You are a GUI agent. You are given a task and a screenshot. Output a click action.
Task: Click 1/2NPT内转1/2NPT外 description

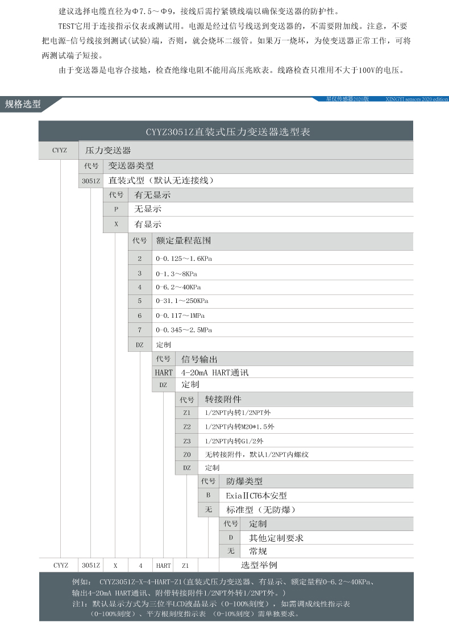point(238,413)
